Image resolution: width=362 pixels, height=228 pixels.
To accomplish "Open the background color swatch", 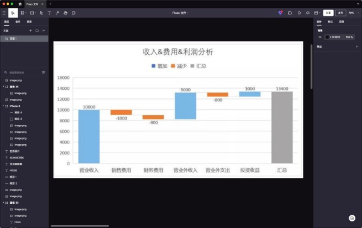I will (x=327, y=37).
